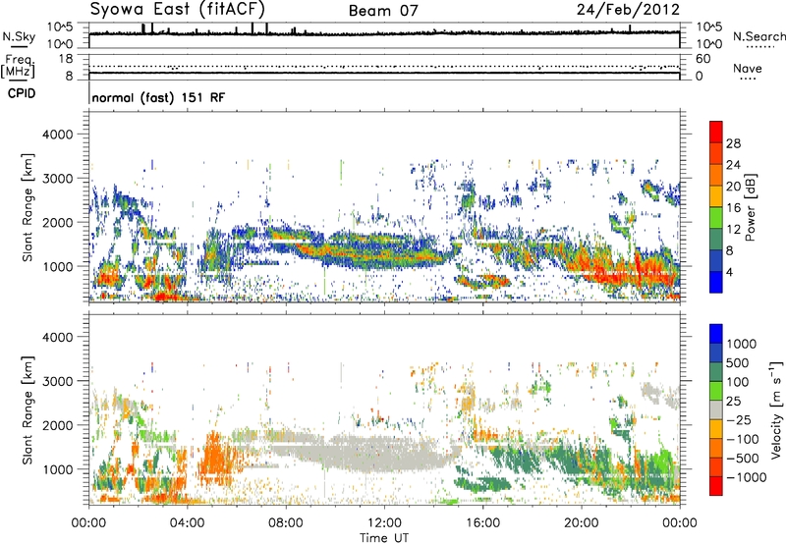
Task: Select the '12:00' time tick label
Action: point(384,523)
